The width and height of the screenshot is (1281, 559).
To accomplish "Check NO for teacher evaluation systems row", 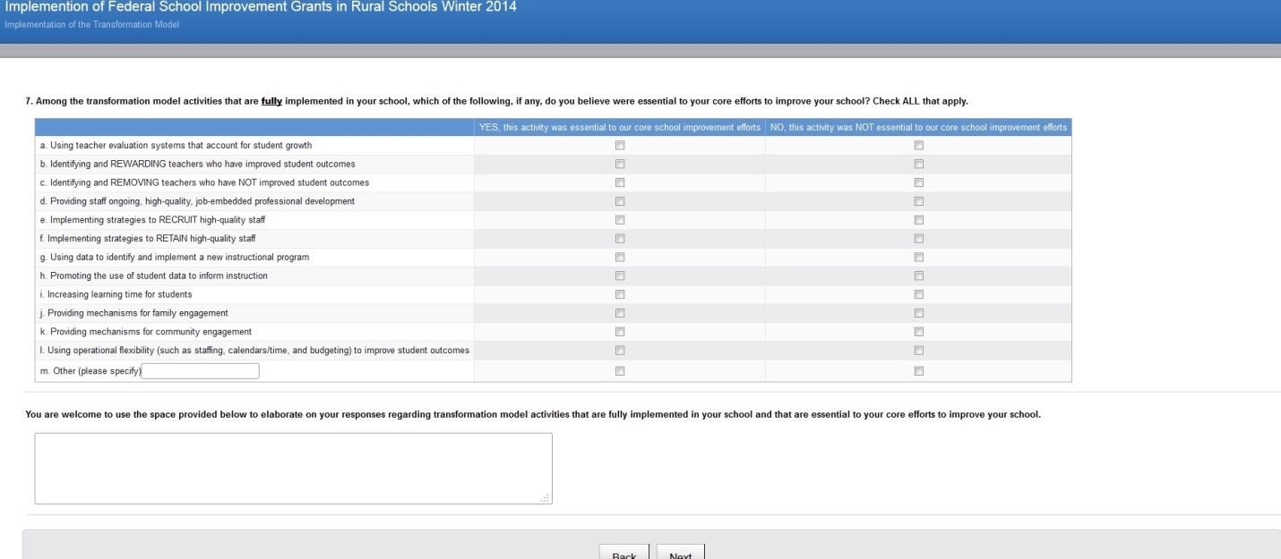I will 918,145.
